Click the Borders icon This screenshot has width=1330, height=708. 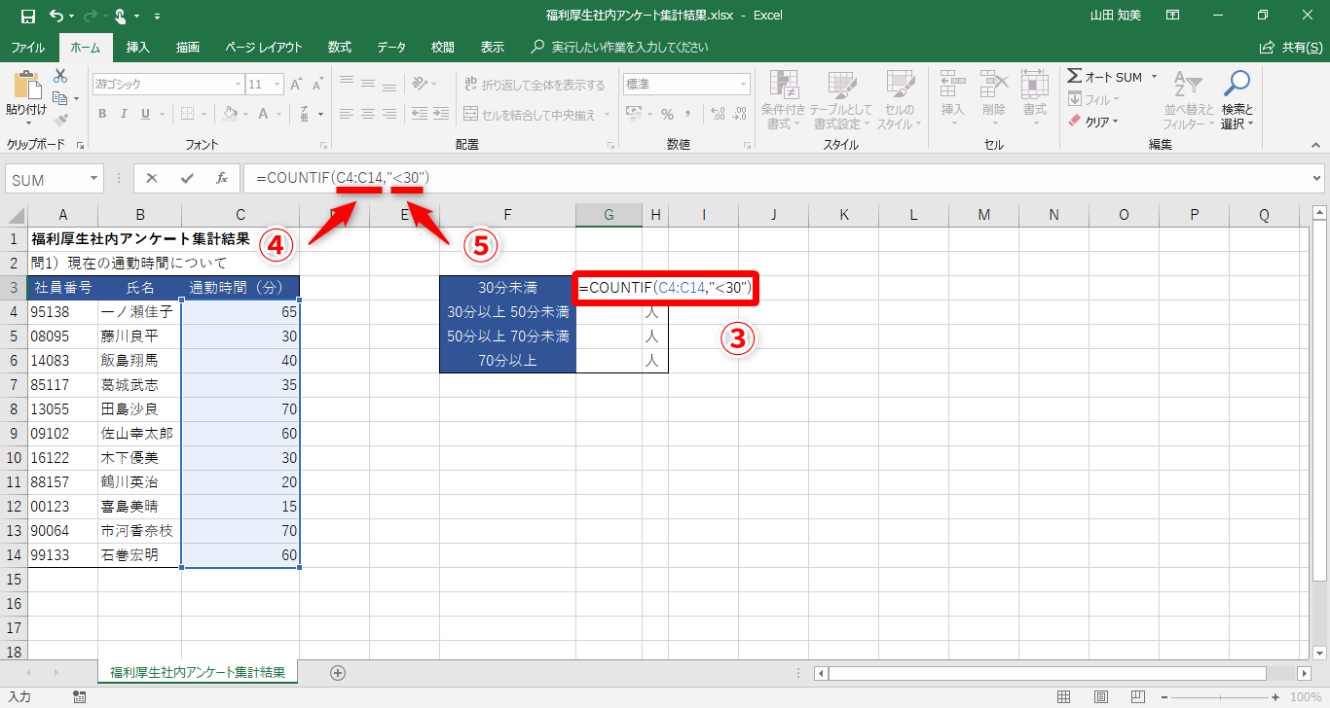point(187,114)
